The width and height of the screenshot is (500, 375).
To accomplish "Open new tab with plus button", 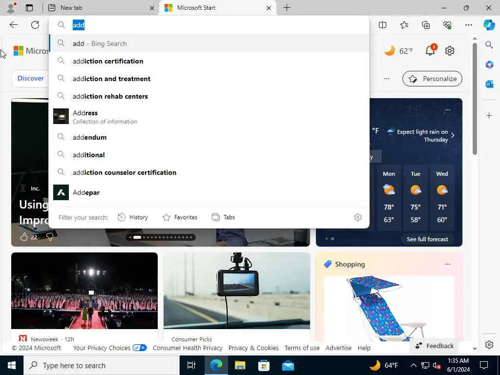I will 287,8.
